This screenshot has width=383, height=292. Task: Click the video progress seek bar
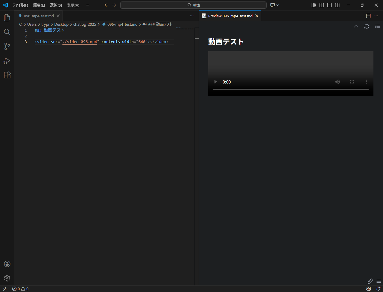(291, 89)
